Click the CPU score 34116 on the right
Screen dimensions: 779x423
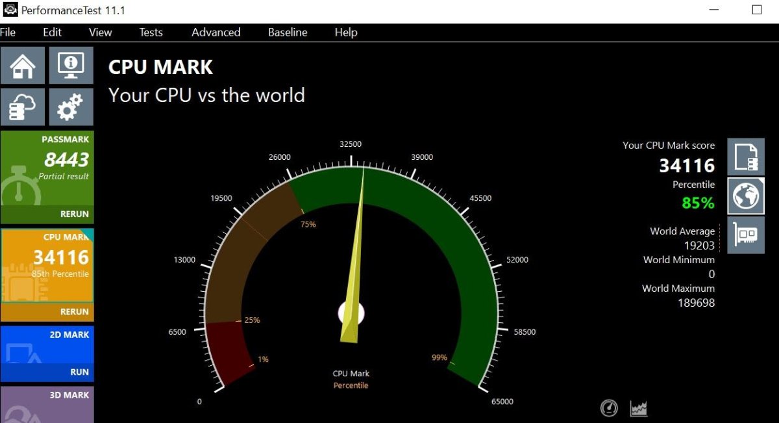(x=687, y=166)
